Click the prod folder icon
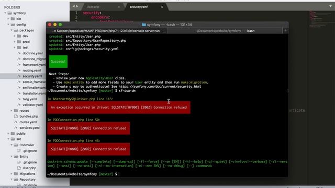The width and height of the screenshot is (335, 188). [19, 42]
